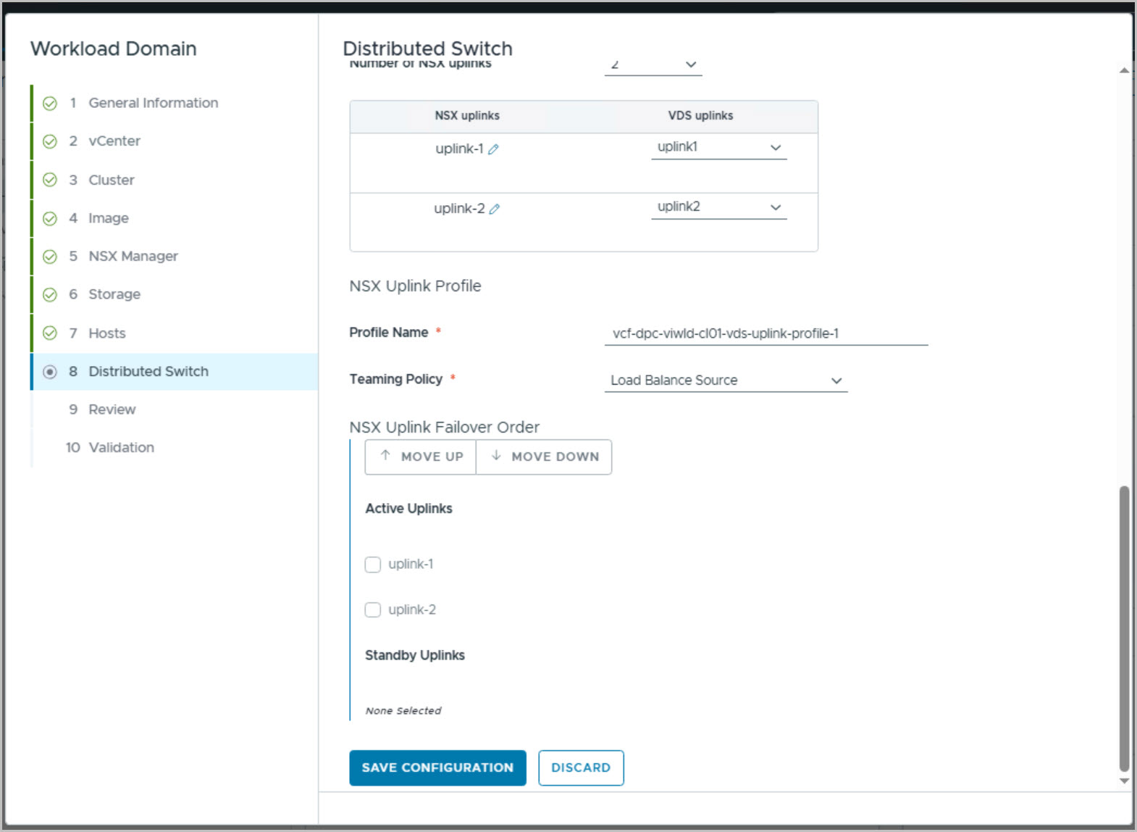
Task: Open the Number of NSX uplinks dropdown
Action: pyautogui.click(x=653, y=65)
